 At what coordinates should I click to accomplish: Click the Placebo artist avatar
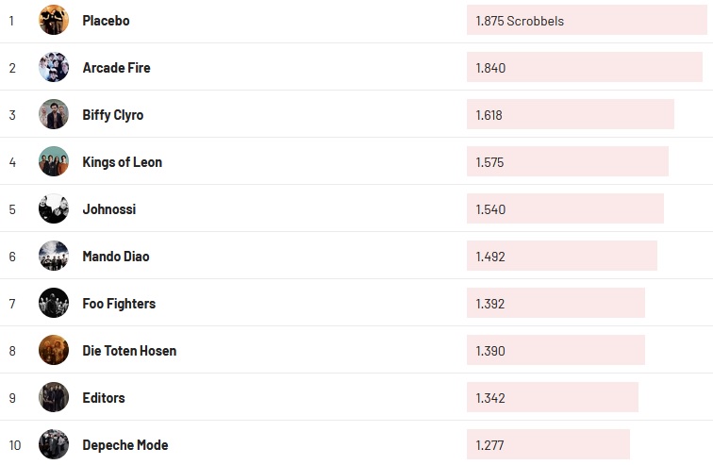(x=54, y=20)
